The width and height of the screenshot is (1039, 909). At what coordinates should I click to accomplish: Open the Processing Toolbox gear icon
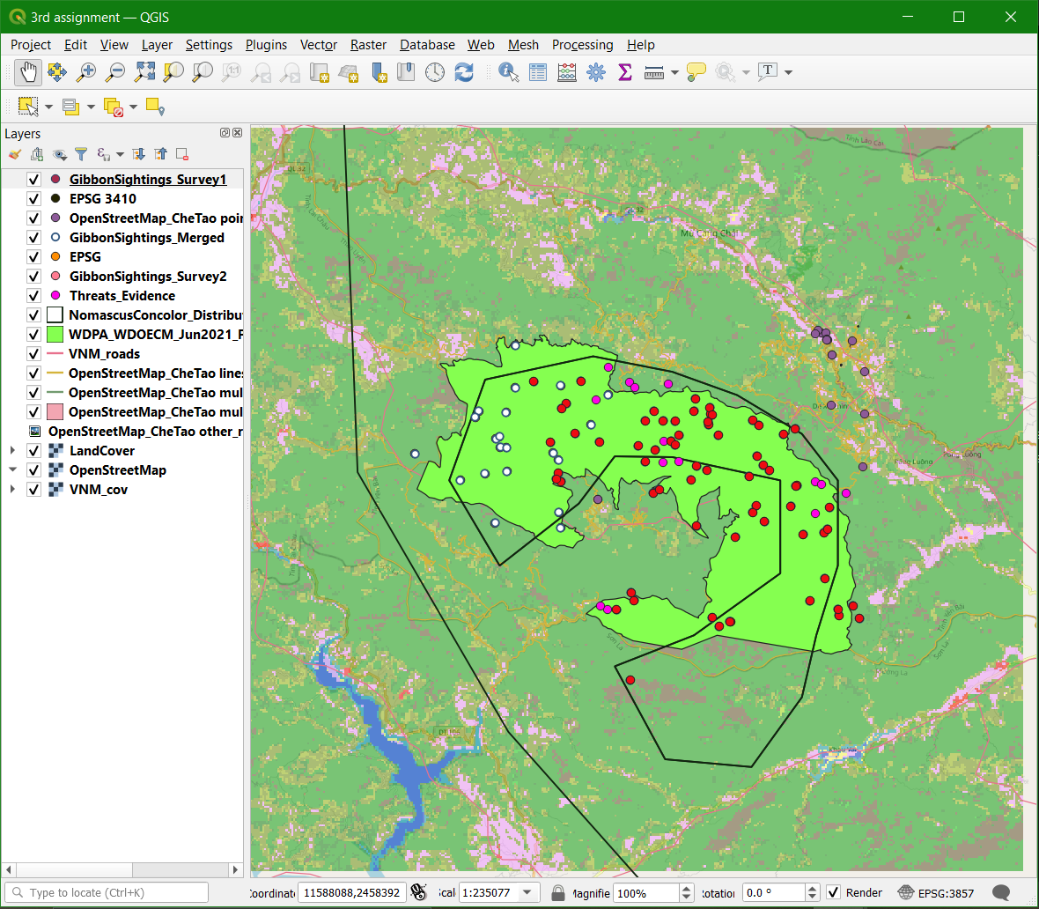(x=596, y=72)
